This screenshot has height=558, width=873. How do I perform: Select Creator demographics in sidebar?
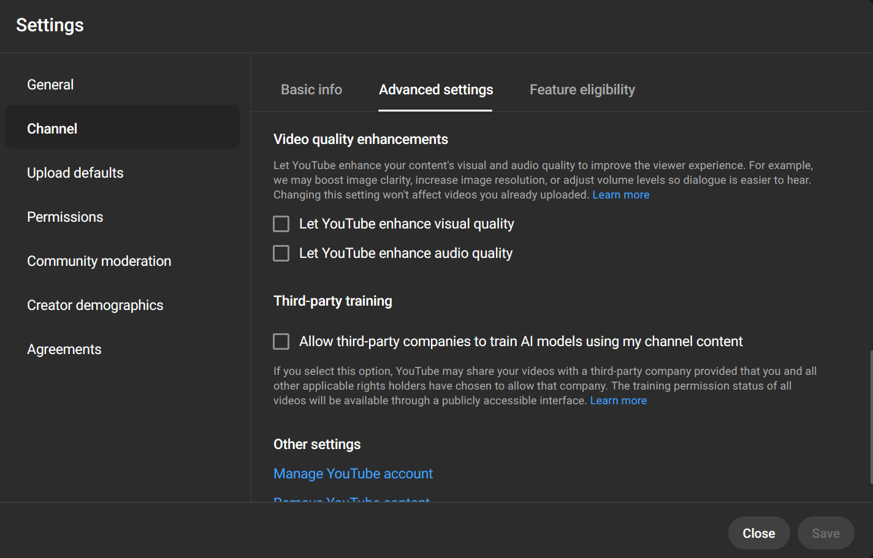click(95, 305)
